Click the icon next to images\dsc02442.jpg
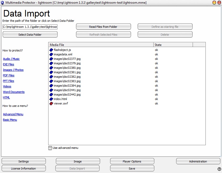This screenshot has width=222, height=173. (x=51, y=95)
